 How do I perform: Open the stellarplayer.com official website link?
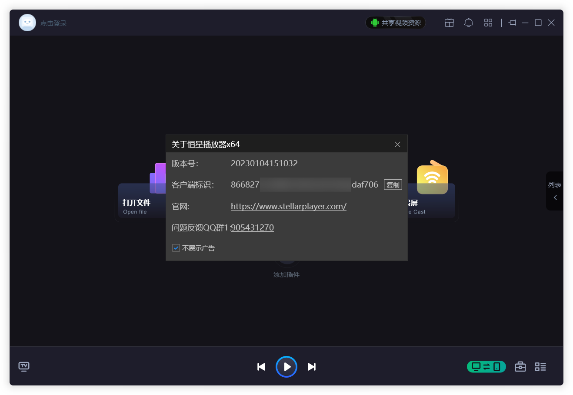click(288, 207)
